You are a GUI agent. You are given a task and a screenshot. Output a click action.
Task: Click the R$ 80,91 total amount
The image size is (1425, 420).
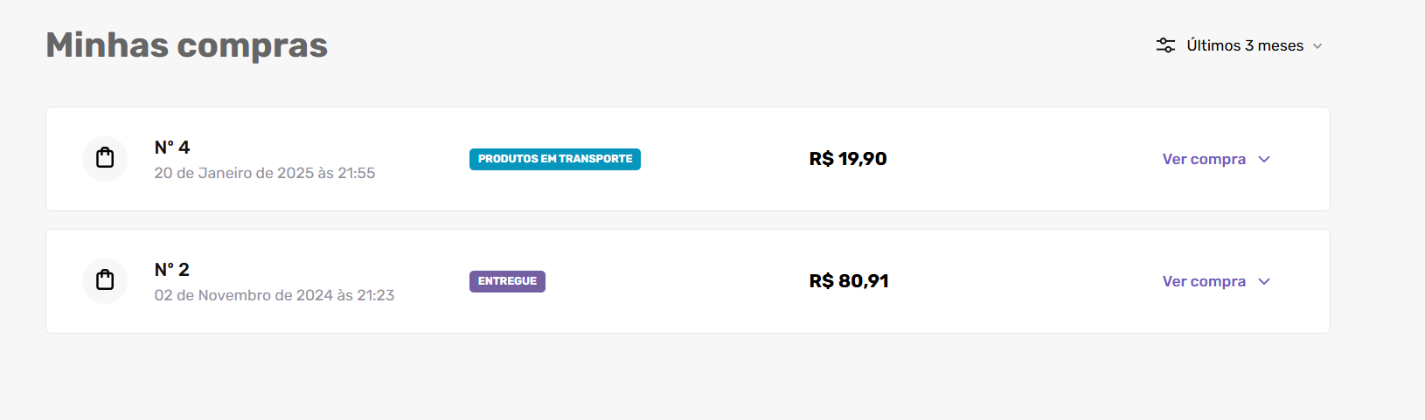point(849,281)
